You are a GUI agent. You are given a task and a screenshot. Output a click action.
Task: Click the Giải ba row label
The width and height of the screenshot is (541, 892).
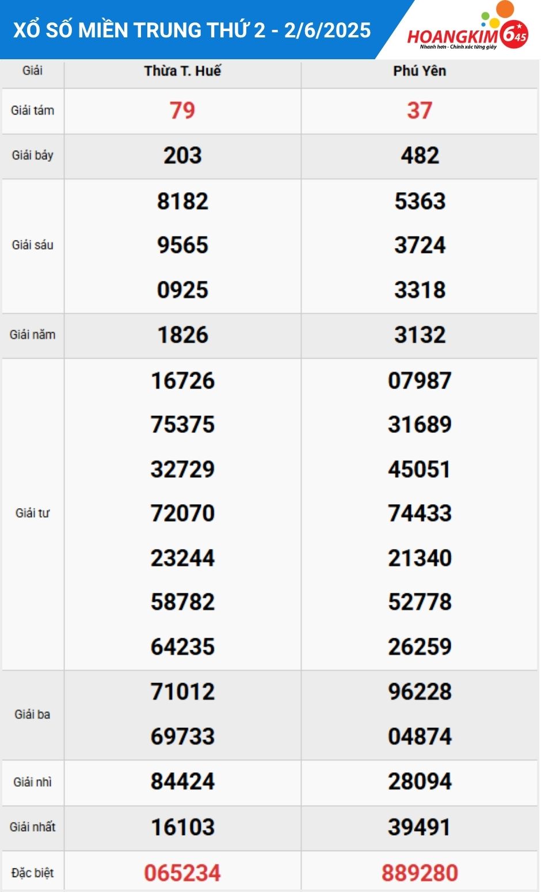pyautogui.click(x=33, y=715)
